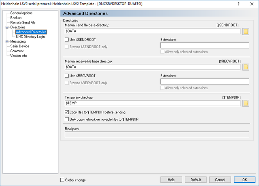
Task: Click the manual send file base directory field
Action: point(153,31)
